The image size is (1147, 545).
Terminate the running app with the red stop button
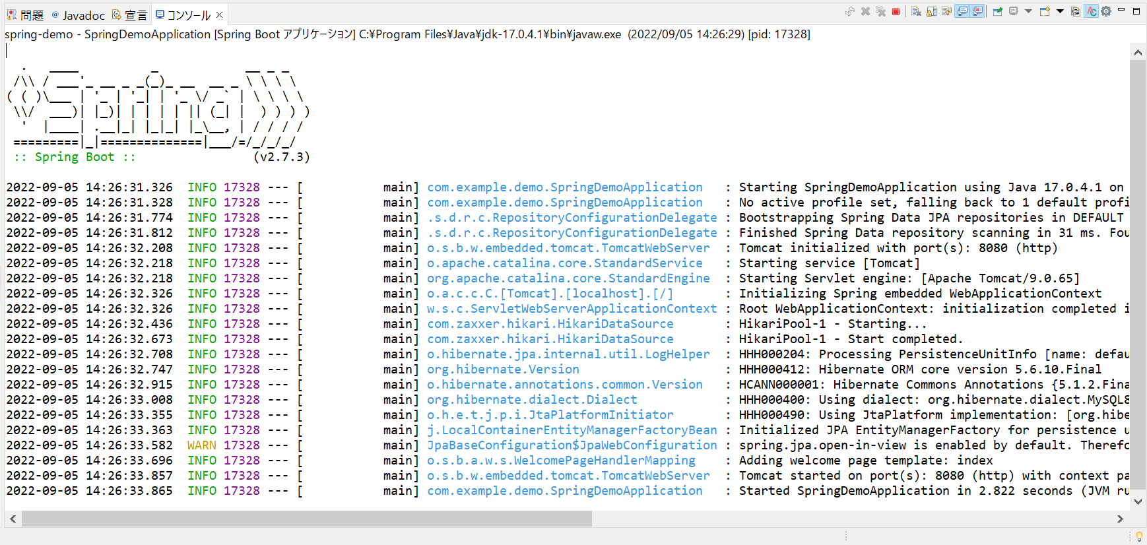pos(896,11)
